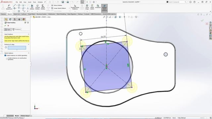212x119 pixels.
Task: Switch to the Motion Study 1 tab
Action: (x=25, y=116)
